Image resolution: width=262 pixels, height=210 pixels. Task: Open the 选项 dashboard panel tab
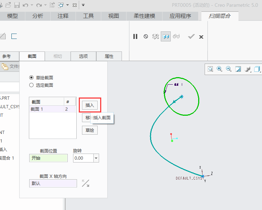coord(83,56)
